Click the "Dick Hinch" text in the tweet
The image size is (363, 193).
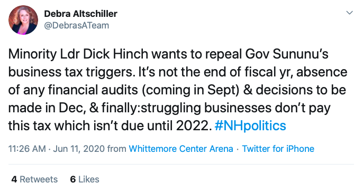(115, 54)
